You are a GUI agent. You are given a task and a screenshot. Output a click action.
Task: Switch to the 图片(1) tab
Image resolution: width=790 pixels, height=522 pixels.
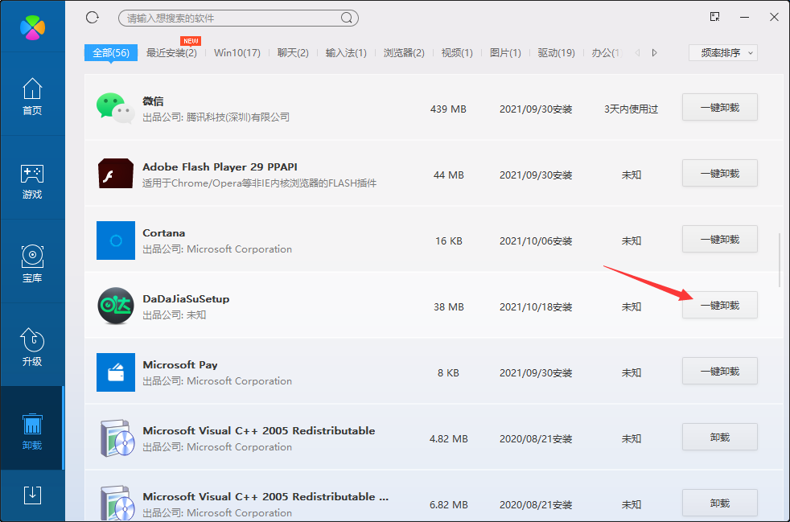(505, 52)
